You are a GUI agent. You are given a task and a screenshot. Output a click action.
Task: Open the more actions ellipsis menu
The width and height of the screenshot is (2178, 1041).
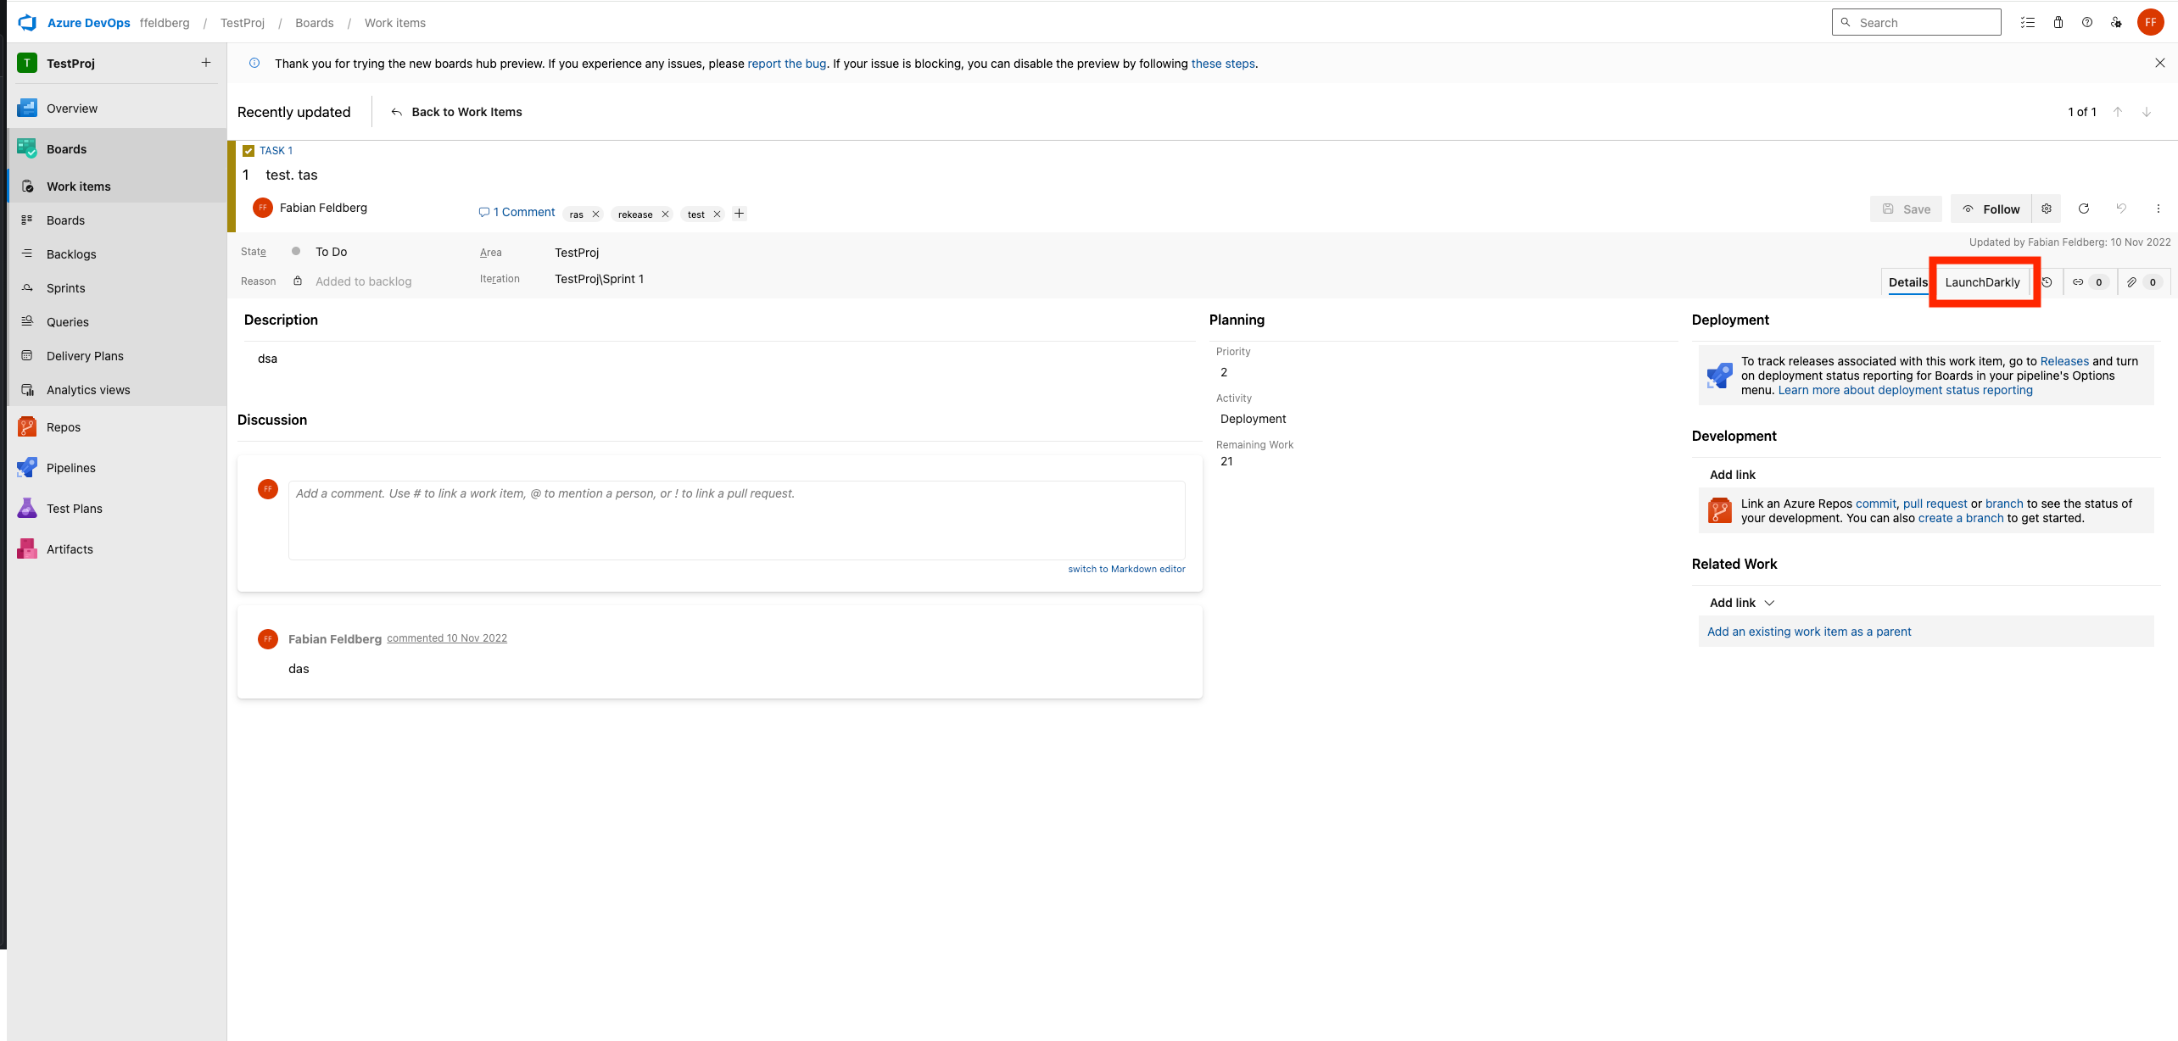tap(2159, 209)
